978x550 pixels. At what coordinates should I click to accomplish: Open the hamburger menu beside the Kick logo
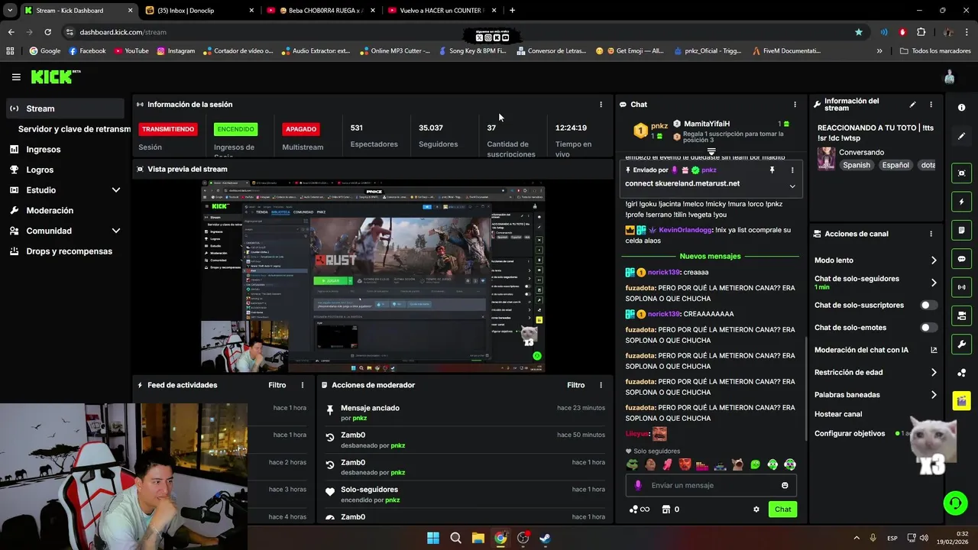(16, 77)
